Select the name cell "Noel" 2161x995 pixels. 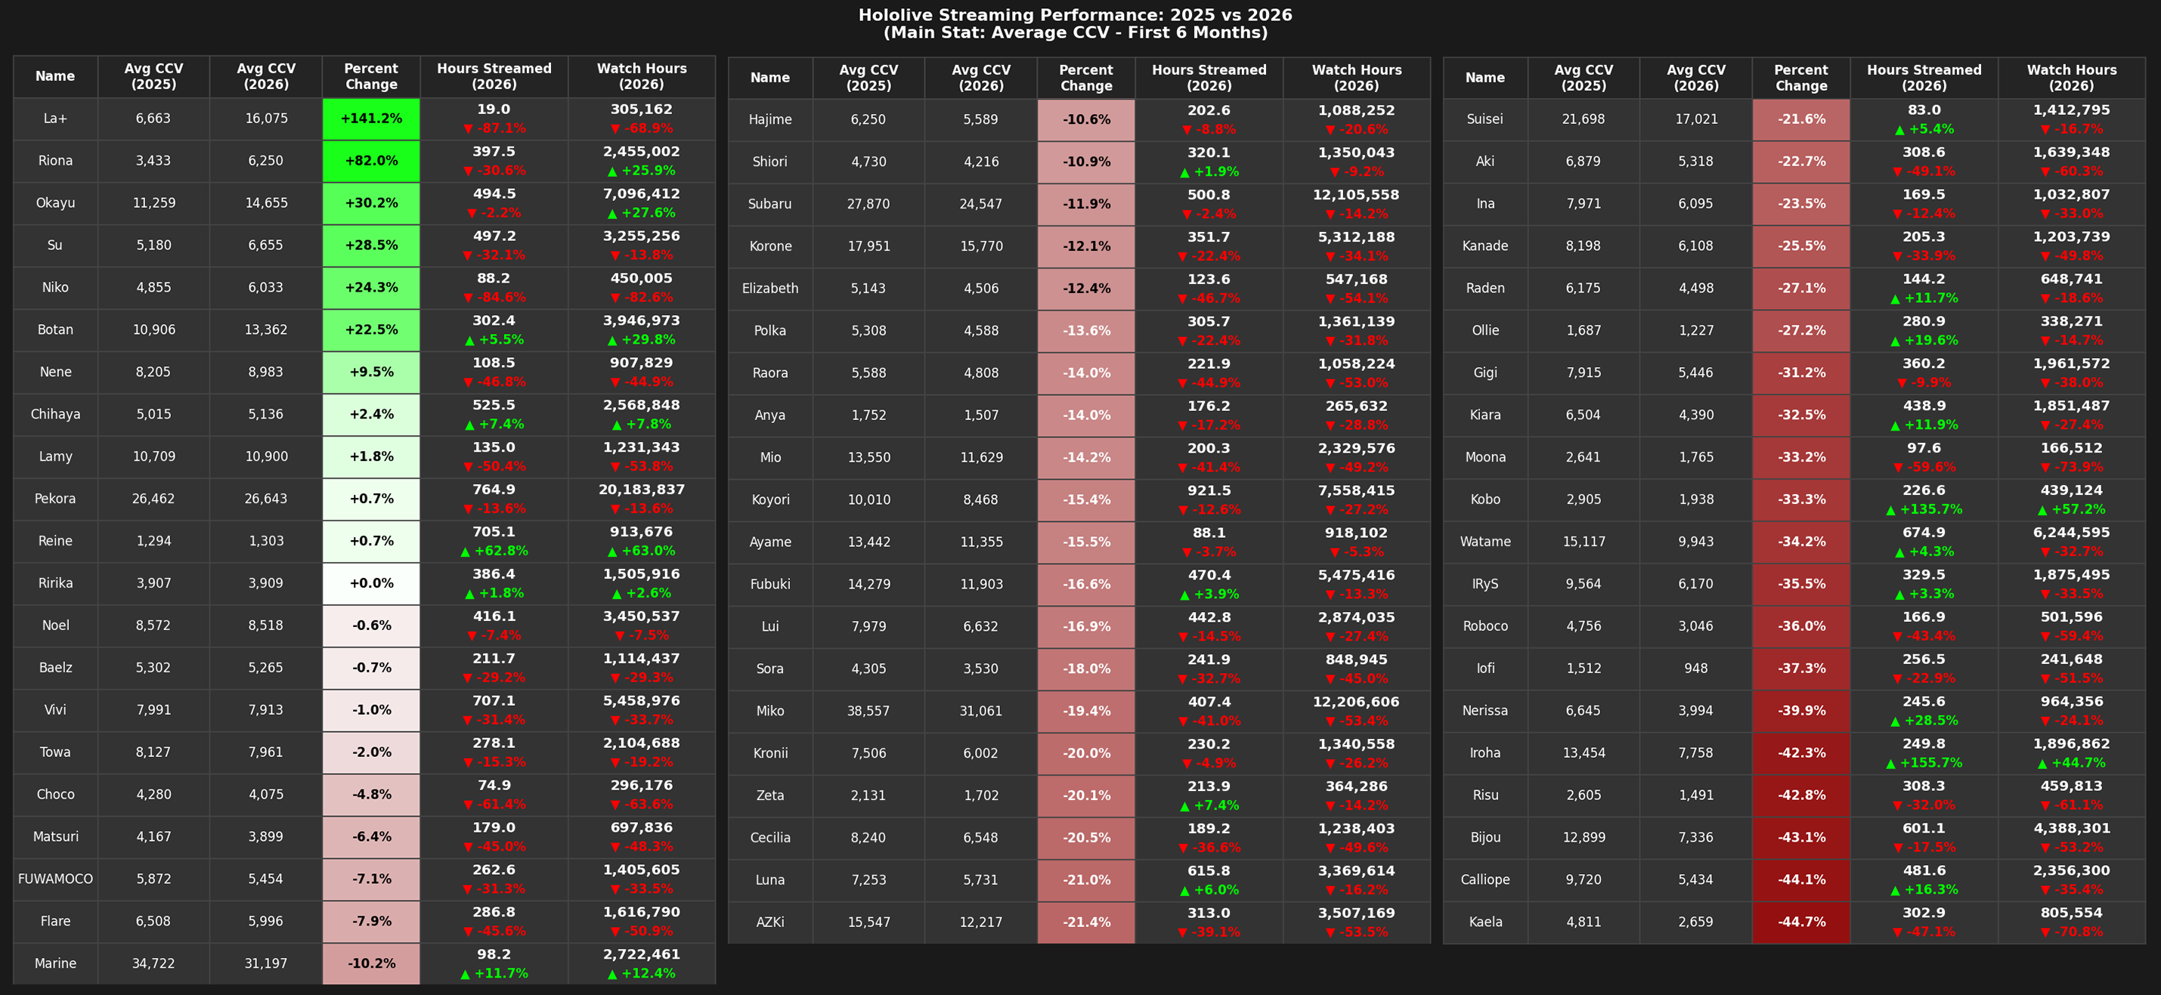pos(55,626)
